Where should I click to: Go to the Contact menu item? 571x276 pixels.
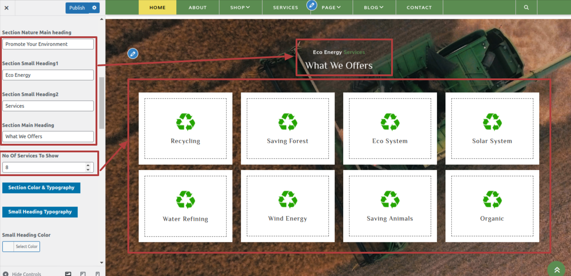click(419, 8)
